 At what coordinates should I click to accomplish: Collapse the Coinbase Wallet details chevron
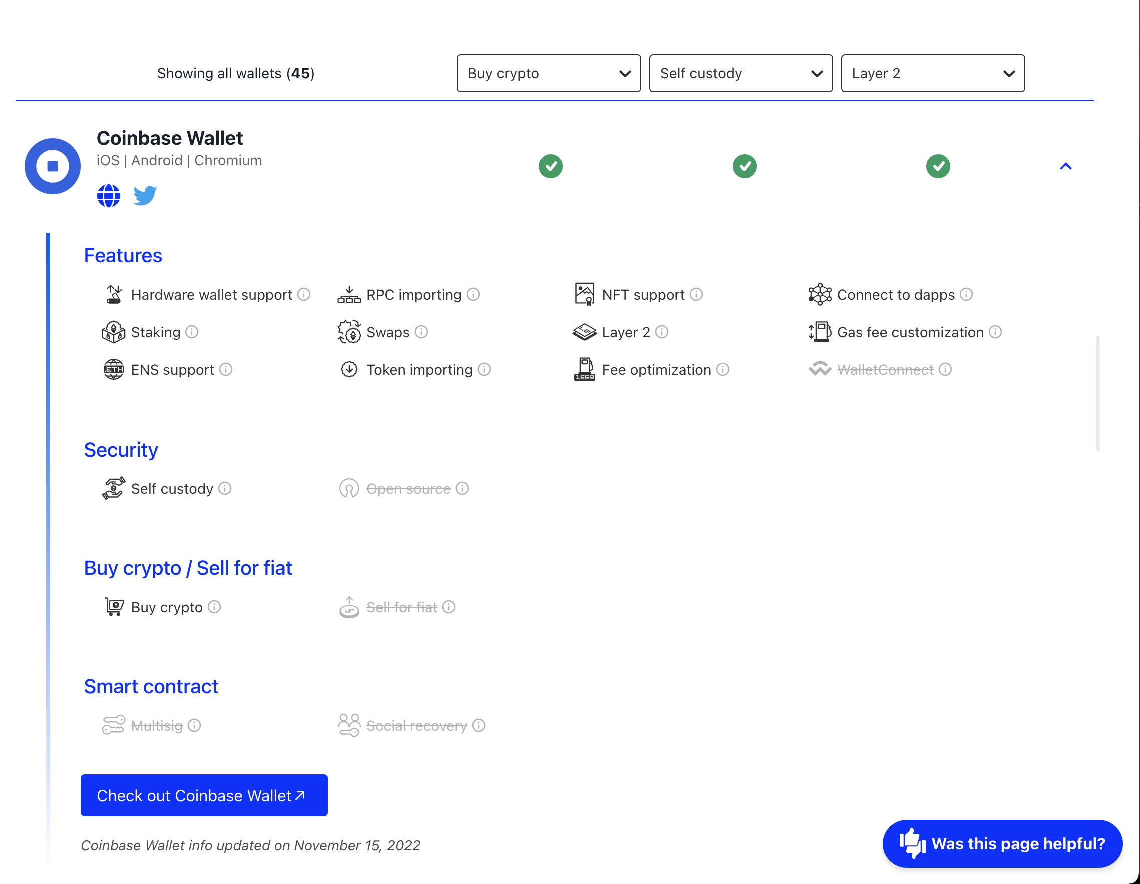(x=1065, y=166)
